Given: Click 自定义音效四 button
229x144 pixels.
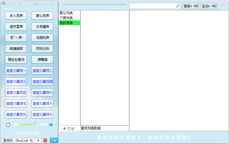Looking at the screenshot, I should coord(42,81).
